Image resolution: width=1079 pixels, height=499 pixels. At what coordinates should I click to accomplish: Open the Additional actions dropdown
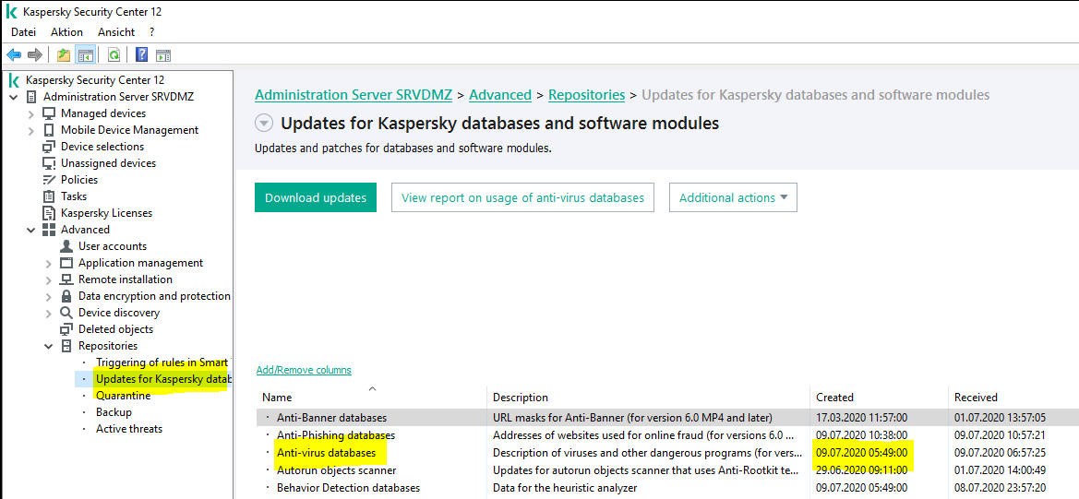click(733, 197)
